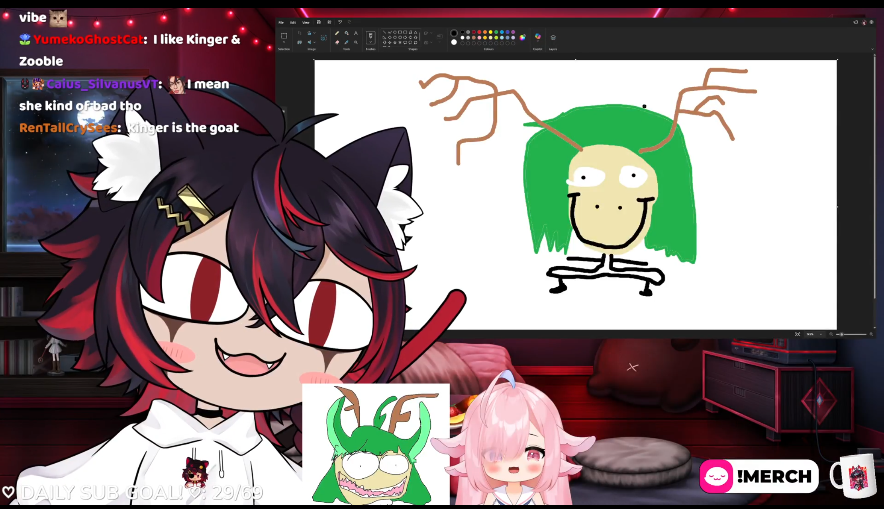Select the Colour 1 black swatch
Image resolution: width=884 pixels, height=509 pixels.
[454, 33]
